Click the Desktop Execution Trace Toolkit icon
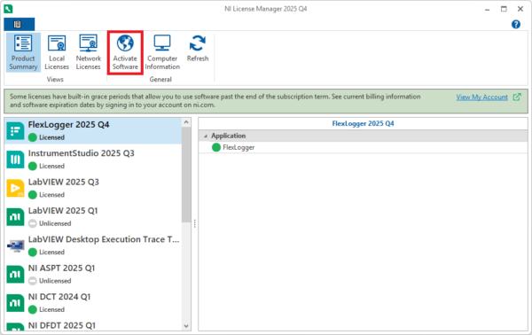 (x=15, y=245)
